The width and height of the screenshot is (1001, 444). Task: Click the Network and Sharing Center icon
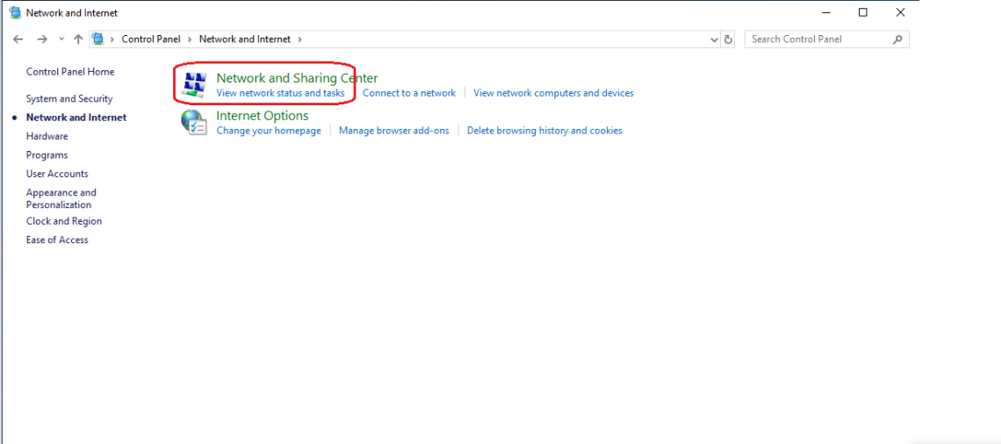coord(194,85)
